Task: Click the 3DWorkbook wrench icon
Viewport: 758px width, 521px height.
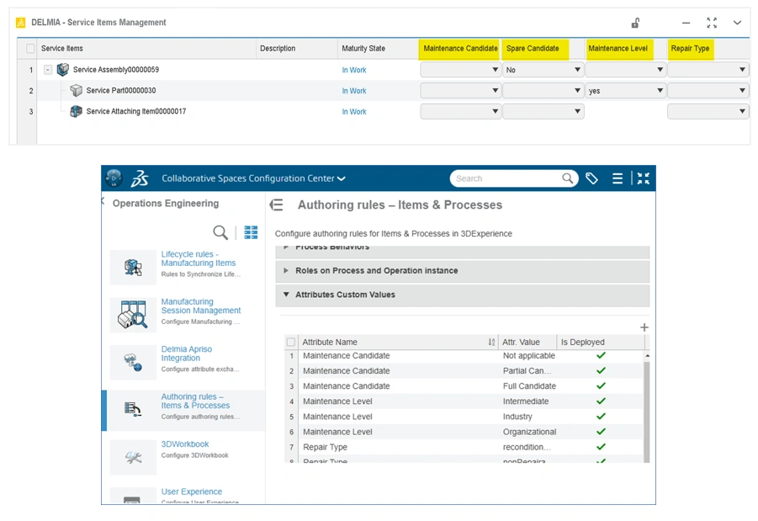Action: pyautogui.click(x=133, y=457)
